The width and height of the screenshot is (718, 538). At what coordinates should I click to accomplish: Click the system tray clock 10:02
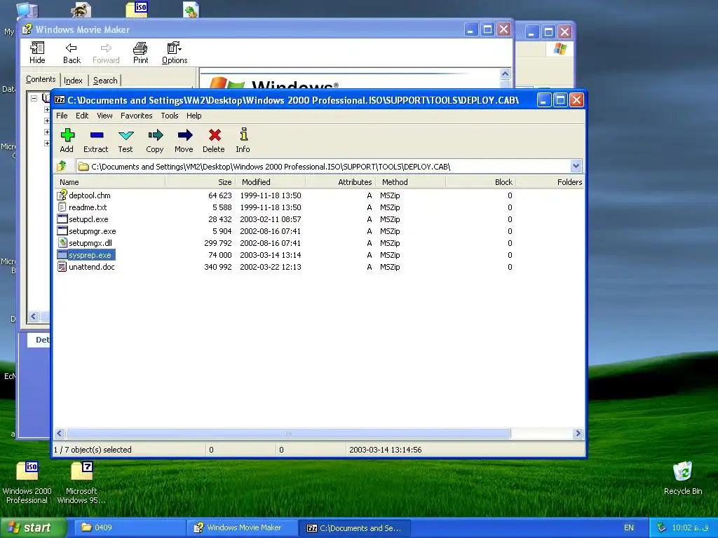(690, 527)
